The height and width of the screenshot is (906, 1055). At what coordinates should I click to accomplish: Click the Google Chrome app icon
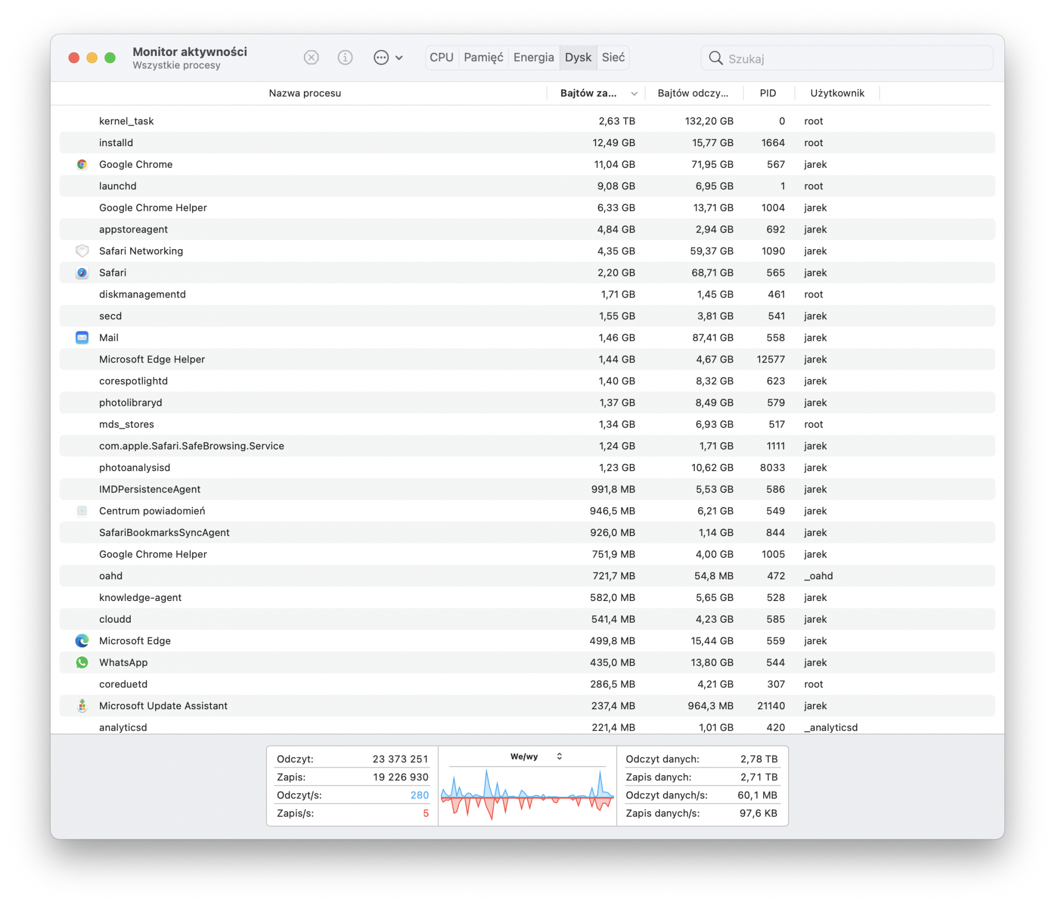[x=82, y=165]
